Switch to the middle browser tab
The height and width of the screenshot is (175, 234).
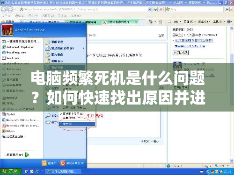83,22
